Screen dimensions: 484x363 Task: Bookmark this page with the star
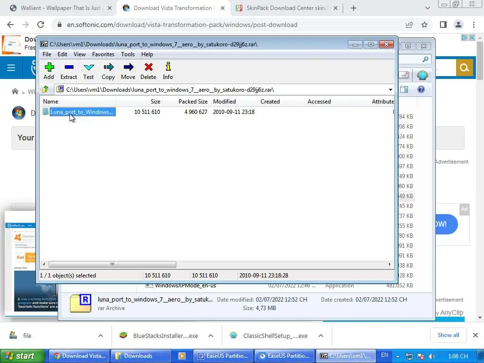click(424, 25)
